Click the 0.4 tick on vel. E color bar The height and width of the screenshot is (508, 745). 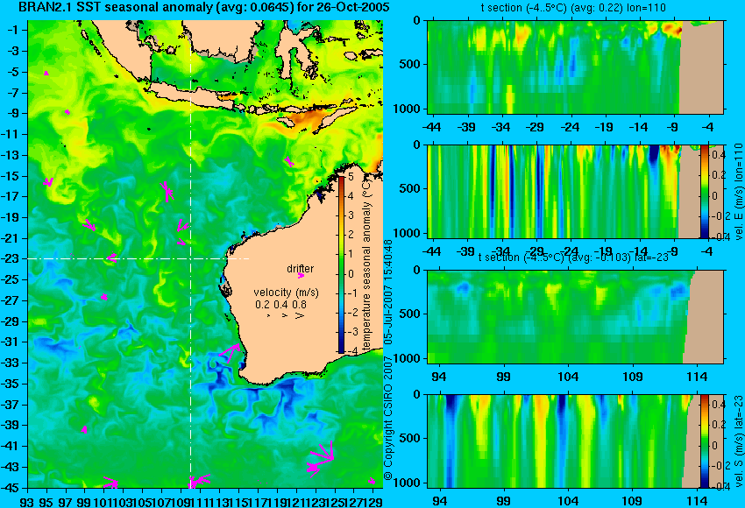point(718,155)
